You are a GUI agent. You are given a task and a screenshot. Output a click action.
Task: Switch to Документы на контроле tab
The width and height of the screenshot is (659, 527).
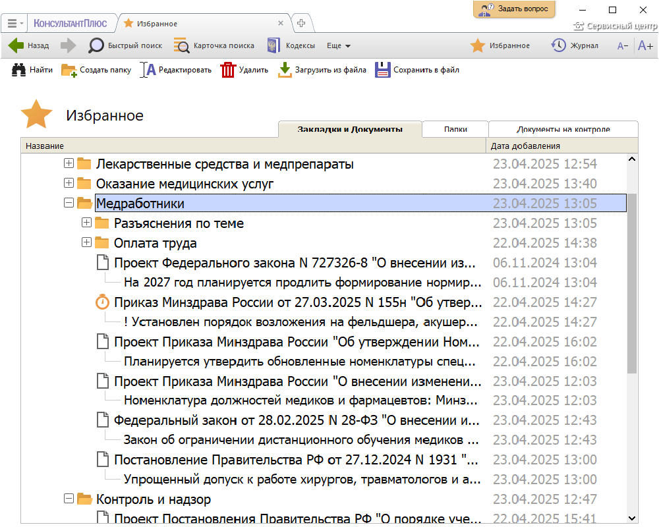563,129
